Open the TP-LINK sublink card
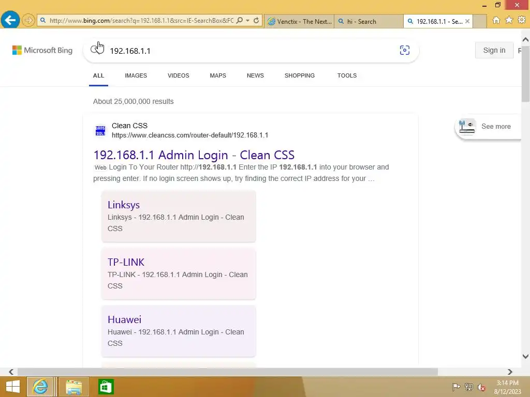Screen dimensions: 530x397 179,274
